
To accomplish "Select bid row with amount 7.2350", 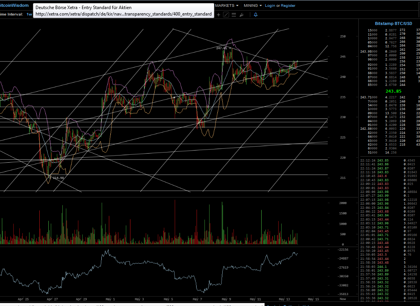I will [383, 133].
